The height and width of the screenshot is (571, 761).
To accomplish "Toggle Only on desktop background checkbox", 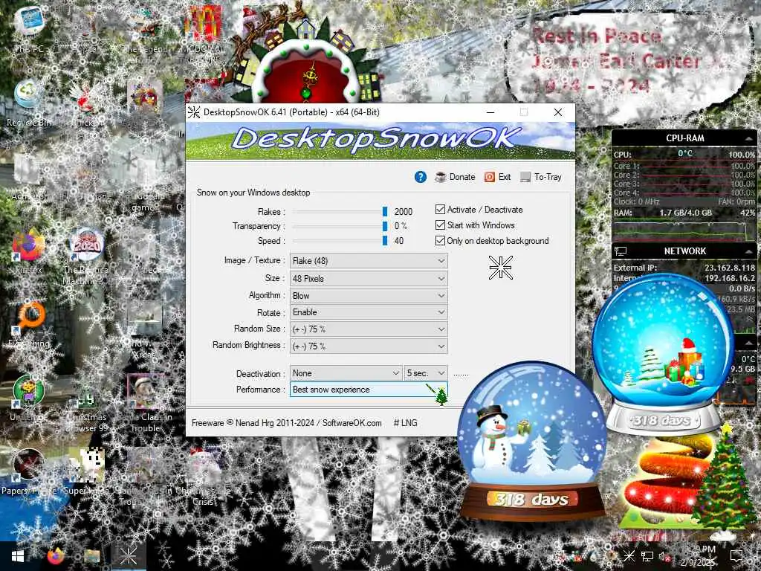I will 440,240.
